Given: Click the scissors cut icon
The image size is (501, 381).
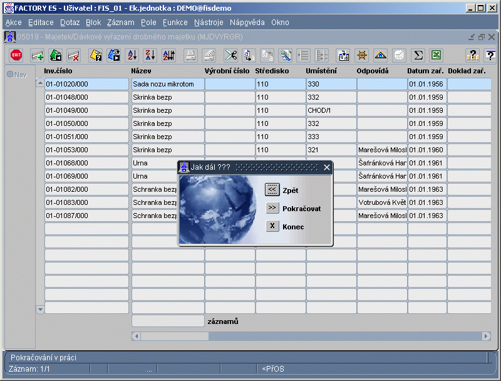Looking at the screenshot, I should 230,55.
